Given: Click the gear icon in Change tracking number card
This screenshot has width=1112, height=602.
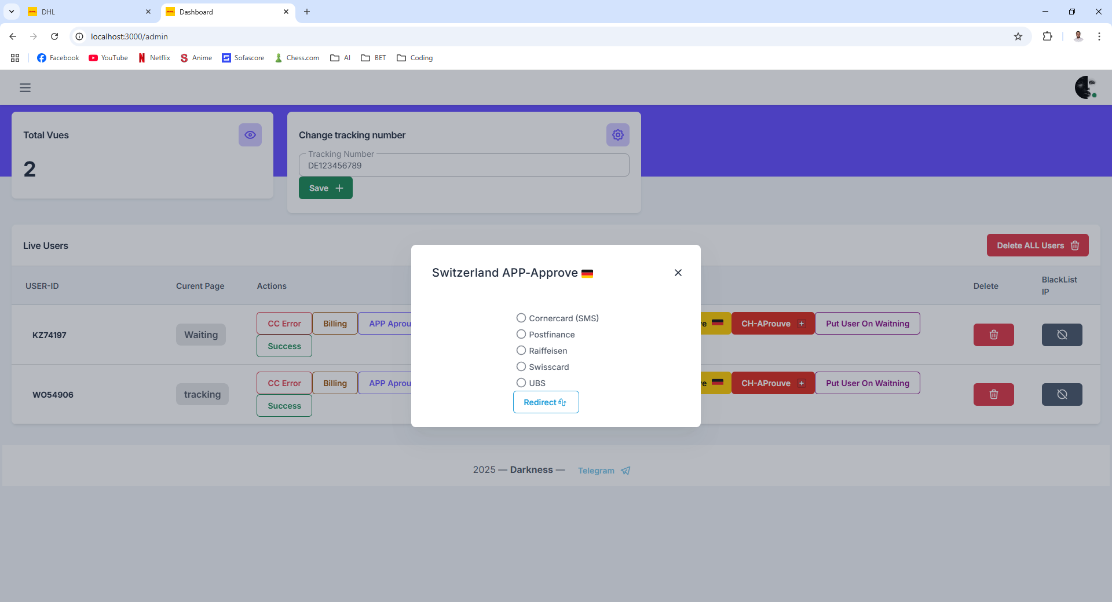Looking at the screenshot, I should (x=618, y=135).
